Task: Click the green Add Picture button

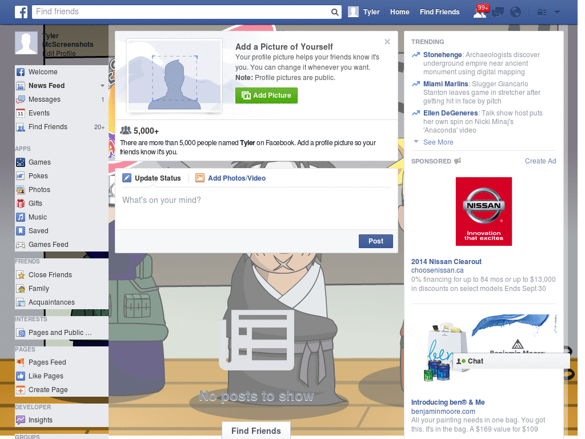Action: tap(266, 95)
